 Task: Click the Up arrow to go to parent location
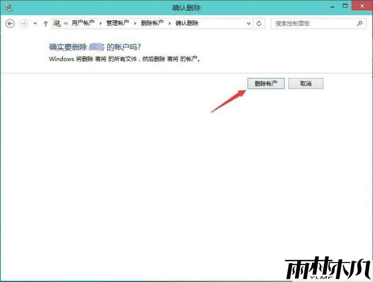[46, 24]
